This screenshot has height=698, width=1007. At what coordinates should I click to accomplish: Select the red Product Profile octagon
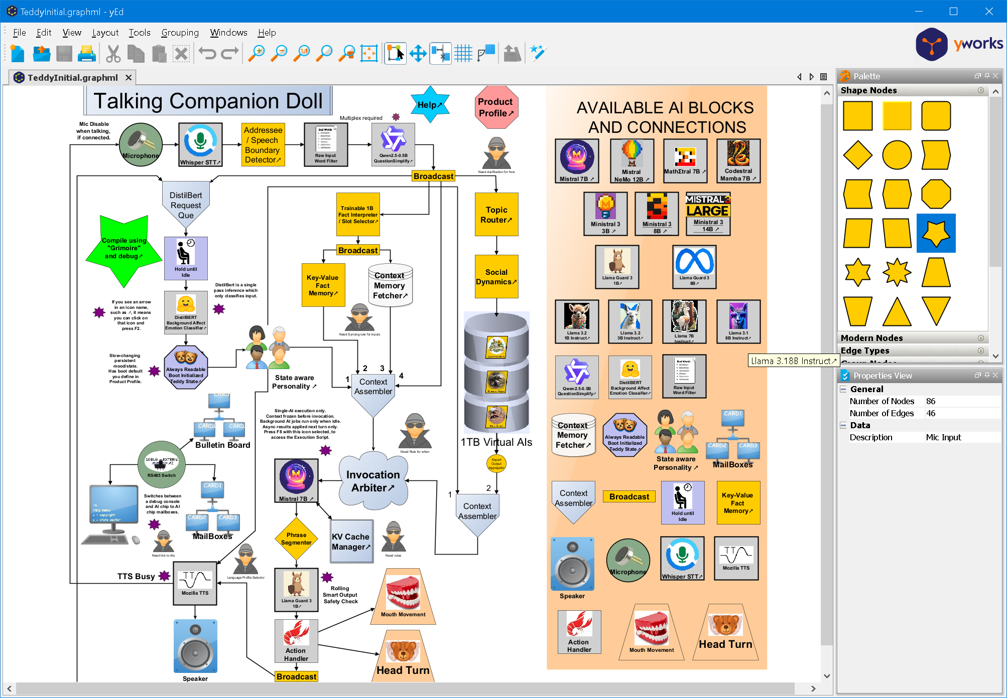coord(496,107)
